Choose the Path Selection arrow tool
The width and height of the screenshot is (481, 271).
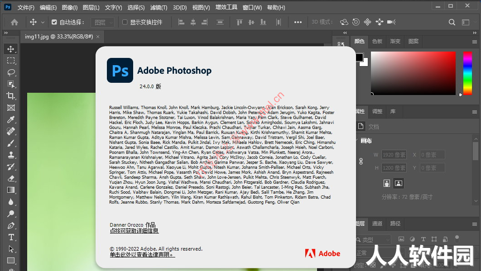(11, 249)
